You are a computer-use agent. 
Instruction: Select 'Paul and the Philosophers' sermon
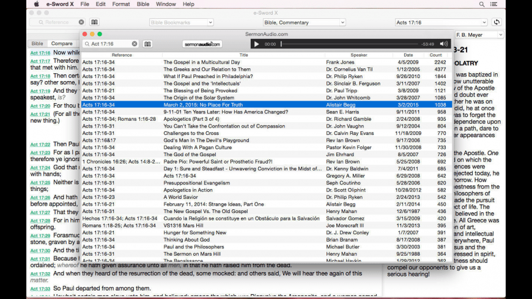click(267, 247)
